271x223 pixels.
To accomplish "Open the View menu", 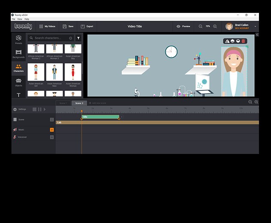I will (20, 19).
